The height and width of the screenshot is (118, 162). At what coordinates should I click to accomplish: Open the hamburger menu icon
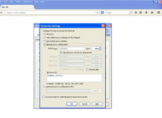[158, 12]
